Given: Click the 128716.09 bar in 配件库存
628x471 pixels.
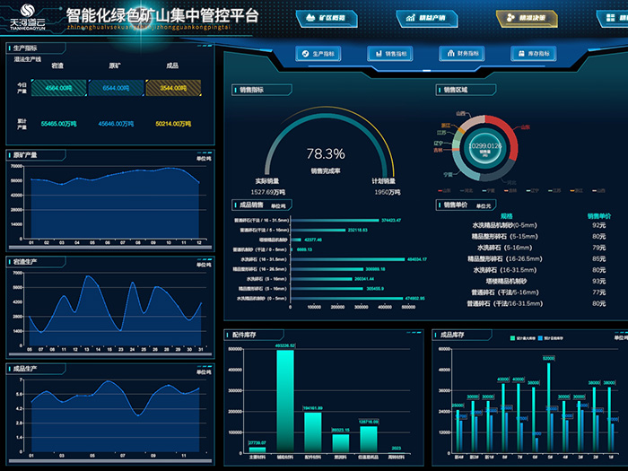Looking at the screenshot, I should pos(369,440).
